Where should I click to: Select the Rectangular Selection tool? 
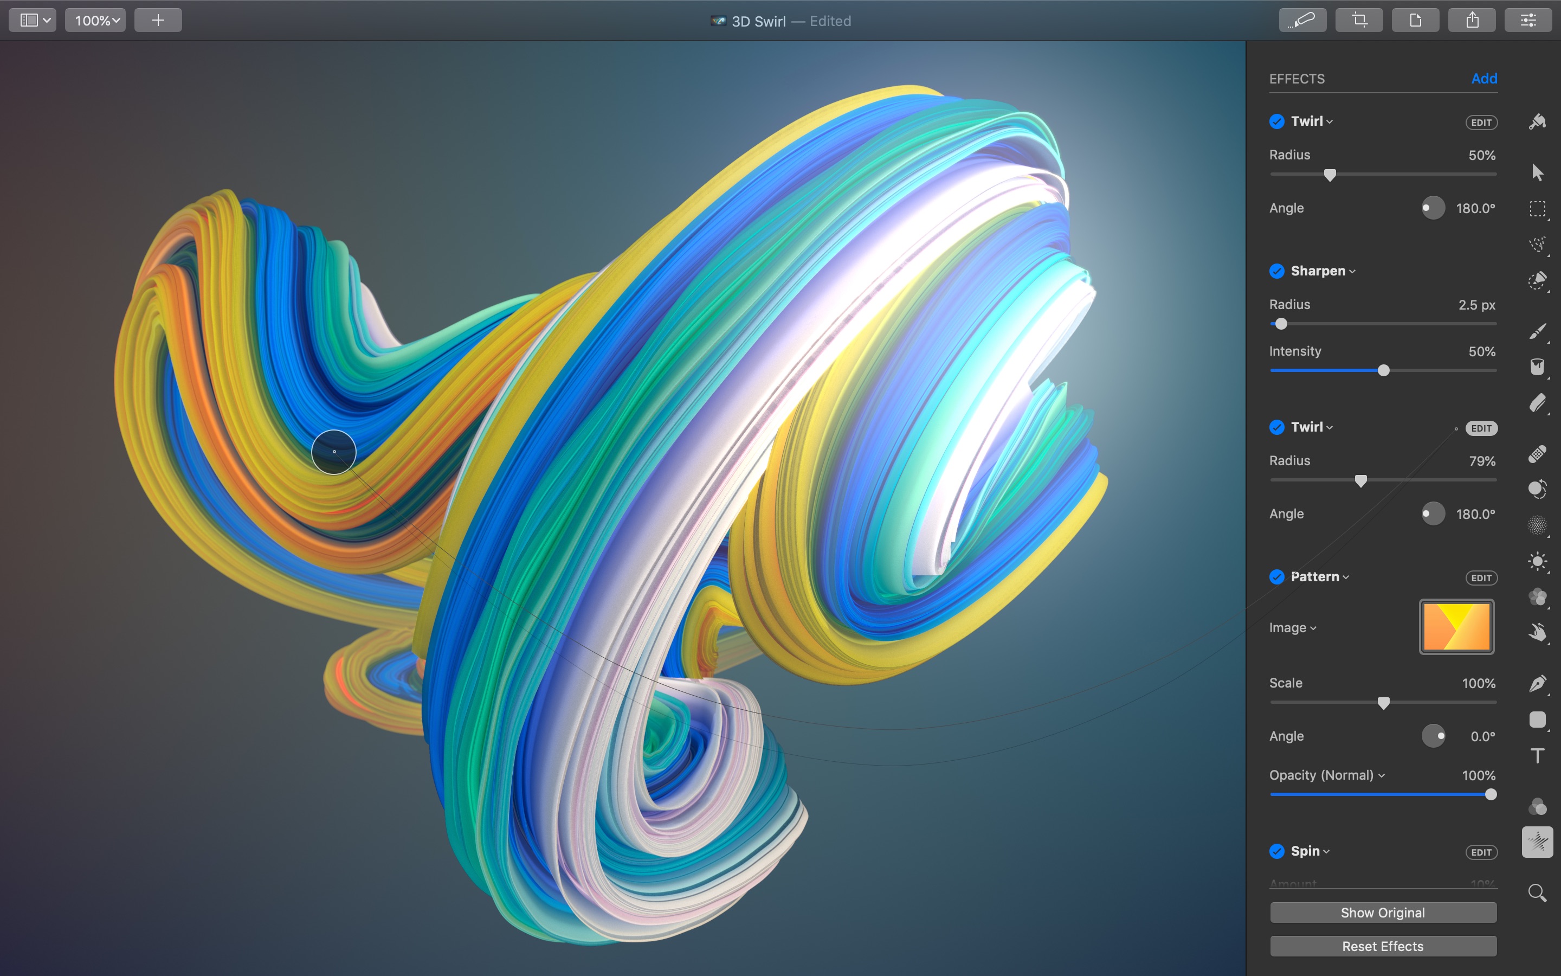1538,209
